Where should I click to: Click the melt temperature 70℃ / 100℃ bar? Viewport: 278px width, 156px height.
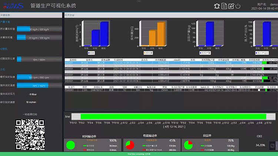[x=39, y=85]
